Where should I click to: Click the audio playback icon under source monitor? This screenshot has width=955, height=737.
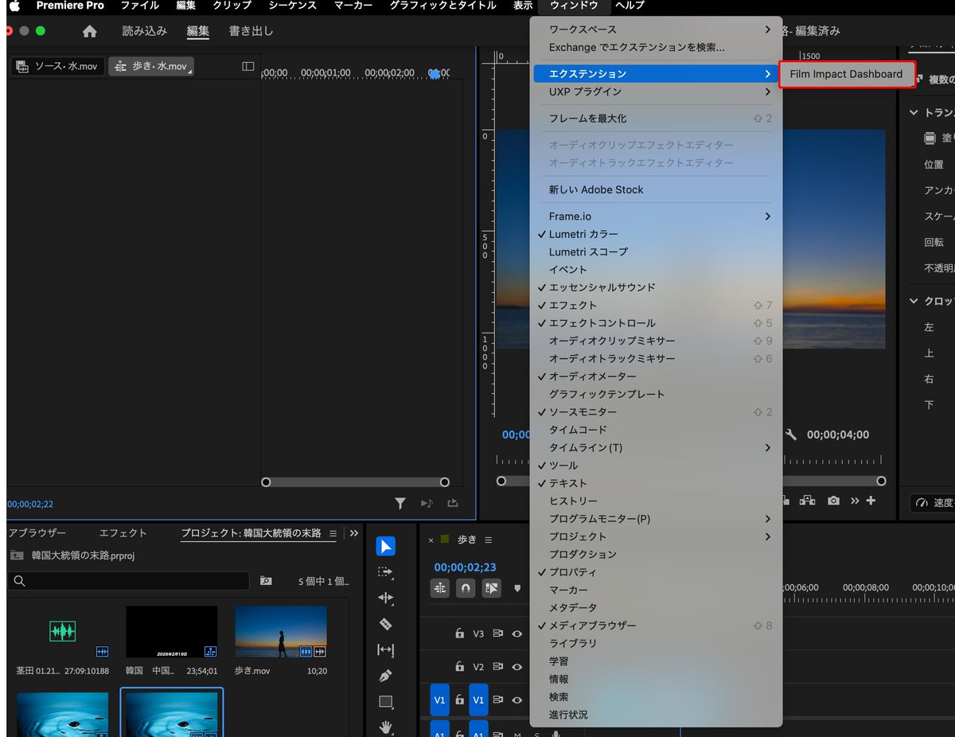click(427, 503)
